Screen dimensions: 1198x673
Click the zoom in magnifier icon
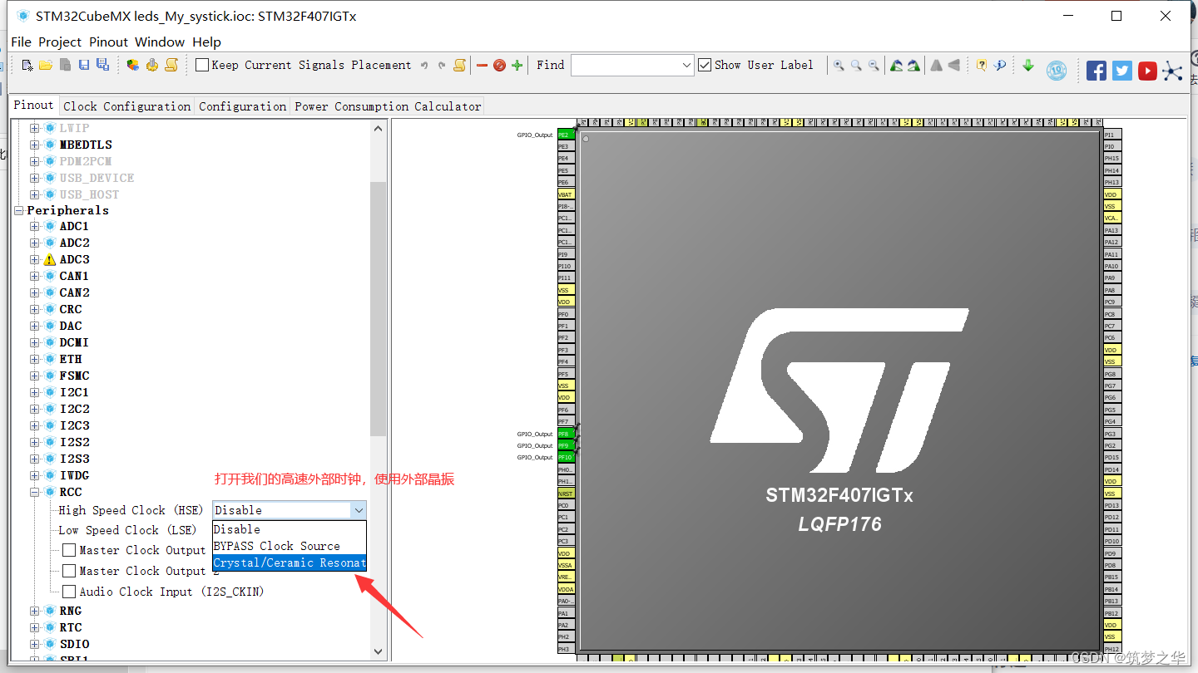839,65
